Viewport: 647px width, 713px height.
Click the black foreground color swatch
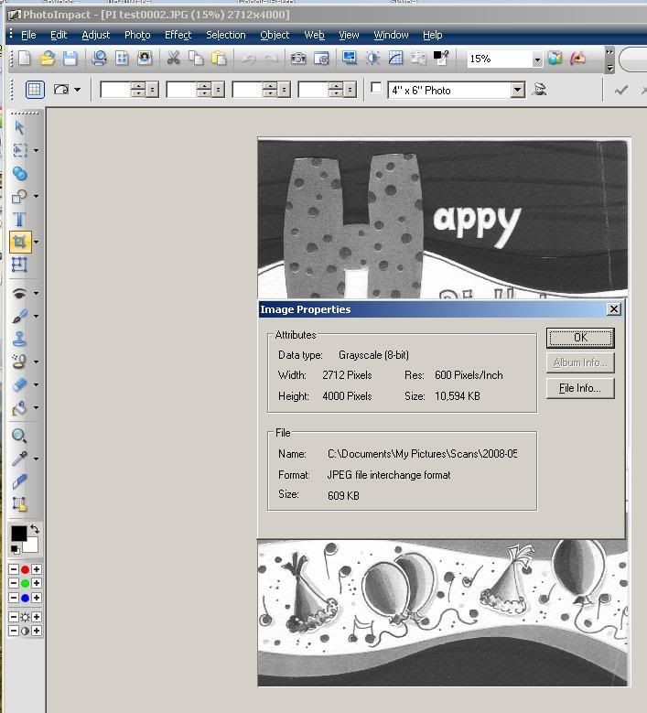click(x=18, y=534)
